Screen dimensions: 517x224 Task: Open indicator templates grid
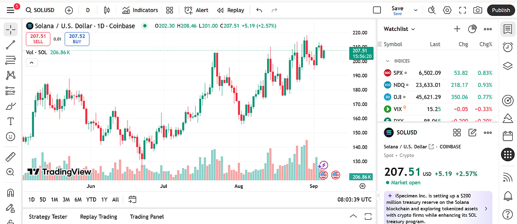click(170, 10)
